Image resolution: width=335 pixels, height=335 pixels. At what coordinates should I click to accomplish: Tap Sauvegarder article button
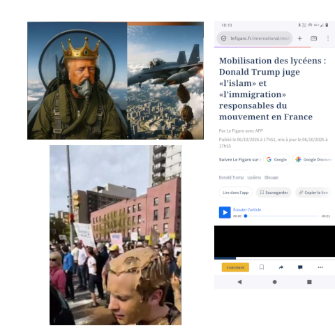point(274,193)
